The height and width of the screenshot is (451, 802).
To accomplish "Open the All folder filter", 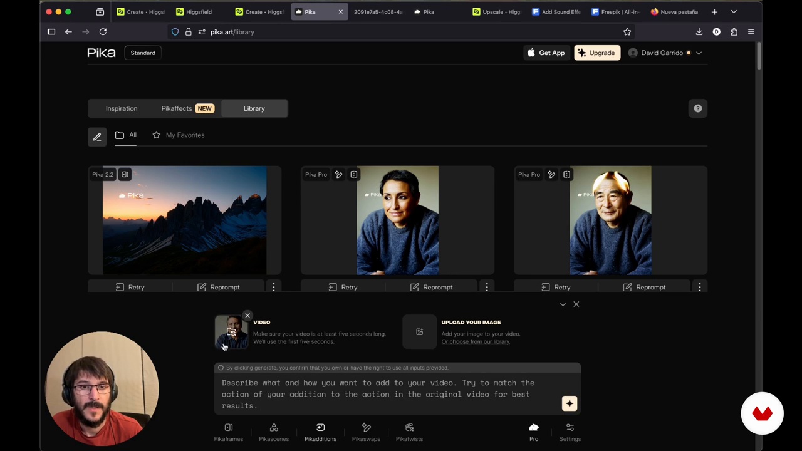I will [x=125, y=135].
